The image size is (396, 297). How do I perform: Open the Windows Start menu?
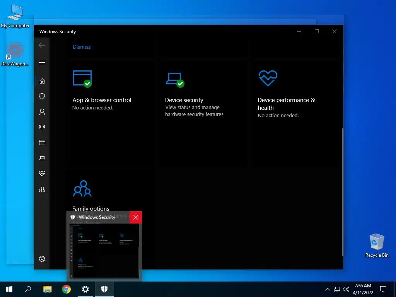pyautogui.click(x=9, y=289)
